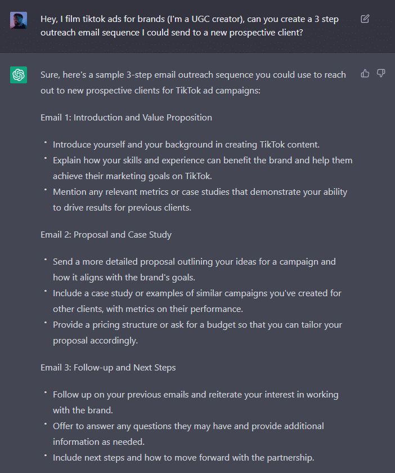Click the 'Introduce yourself and your background' bullet

click(x=186, y=145)
